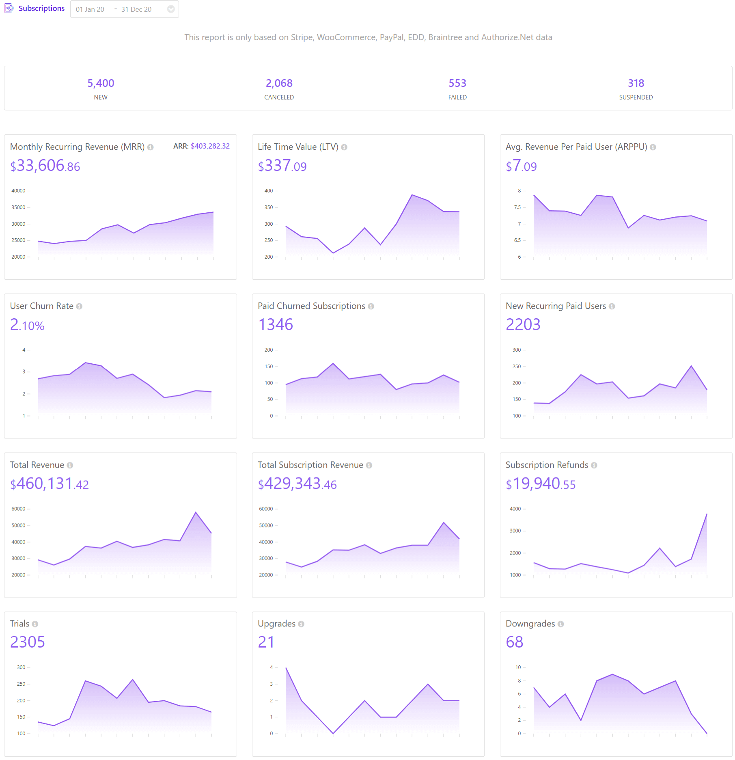Click the 2,068 CANCELED count
Image resolution: width=735 pixels, height=760 pixels.
click(279, 83)
